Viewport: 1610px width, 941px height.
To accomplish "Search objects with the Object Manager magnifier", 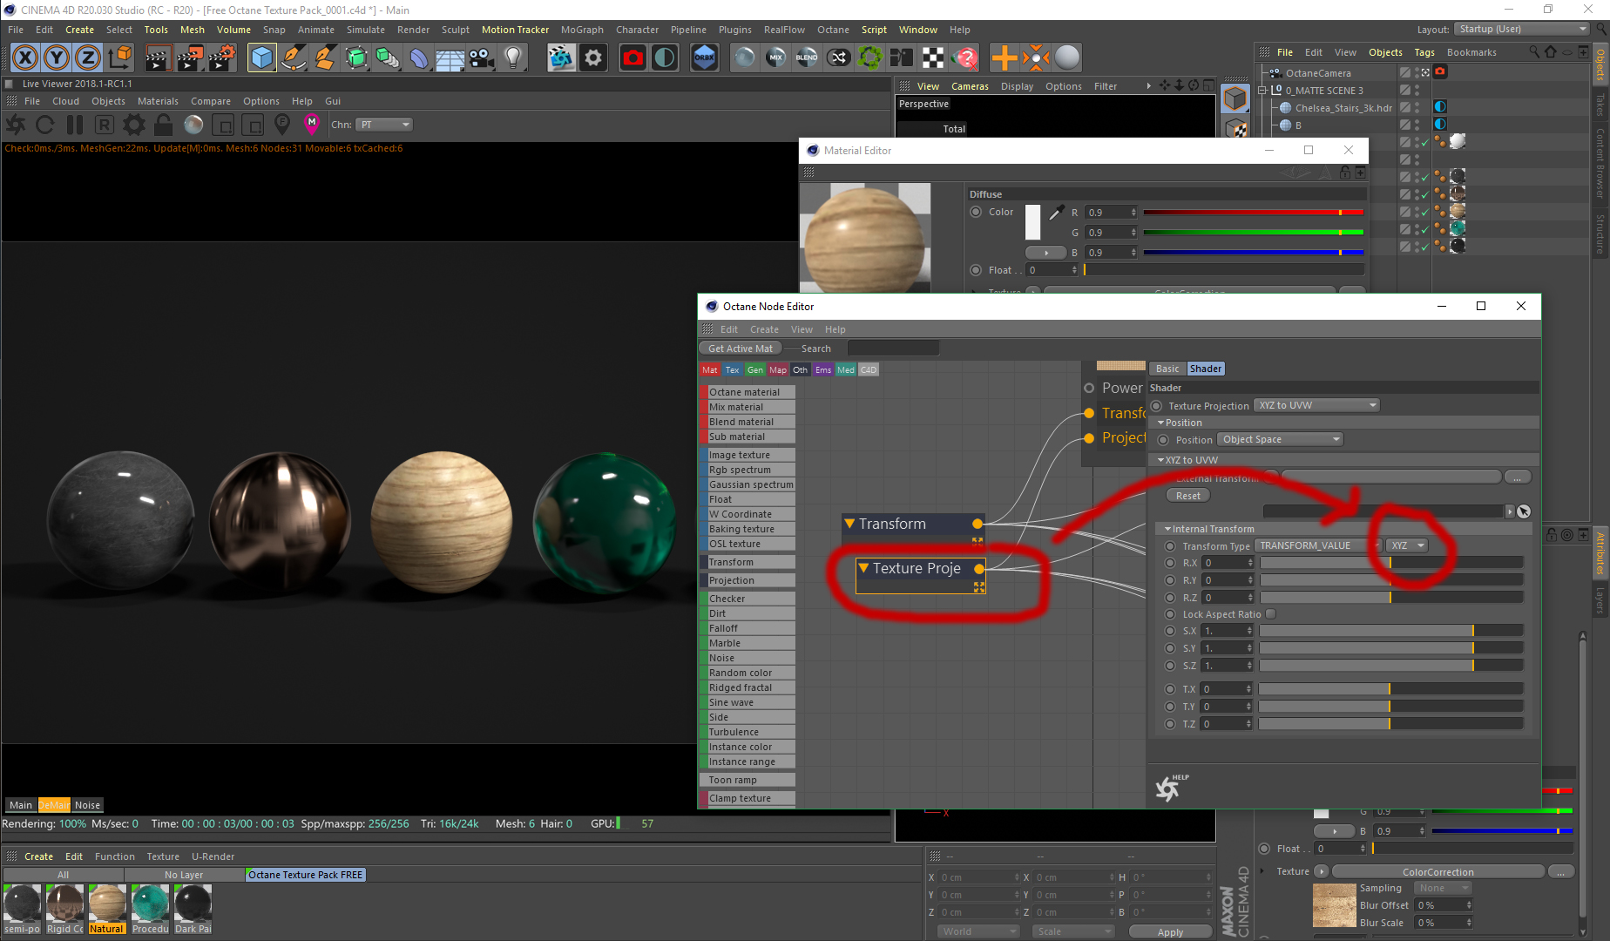I will [1534, 52].
